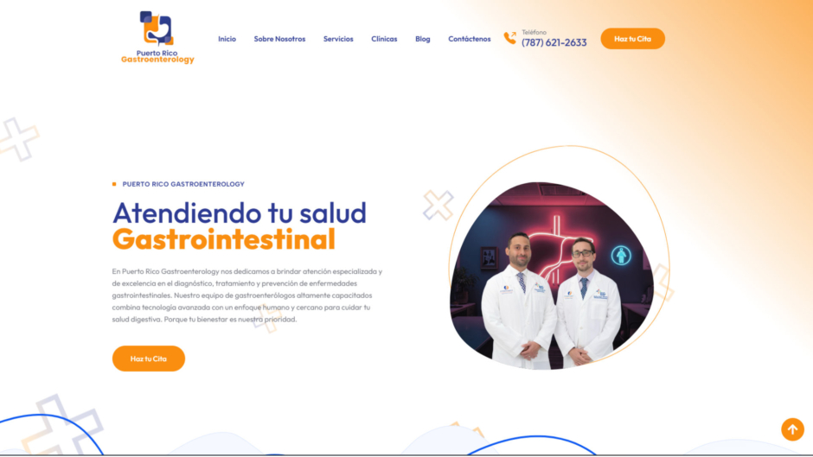Click the orange 'Gastrointestinal' heading word
Image resolution: width=813 pixels, height=457 pixels.
224,239
